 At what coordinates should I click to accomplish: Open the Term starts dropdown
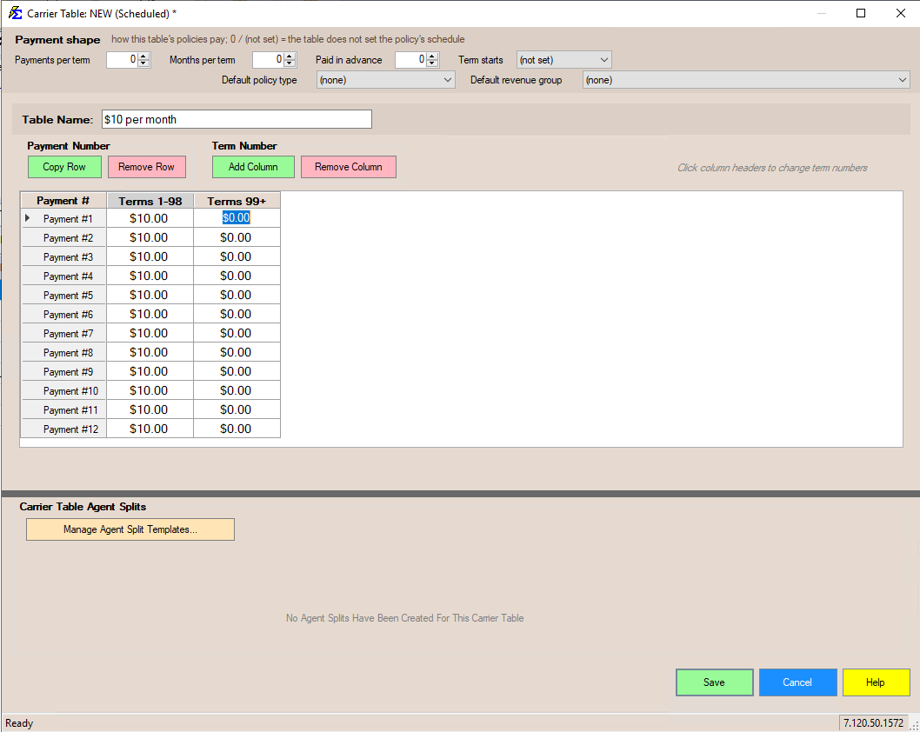(563, 60)
